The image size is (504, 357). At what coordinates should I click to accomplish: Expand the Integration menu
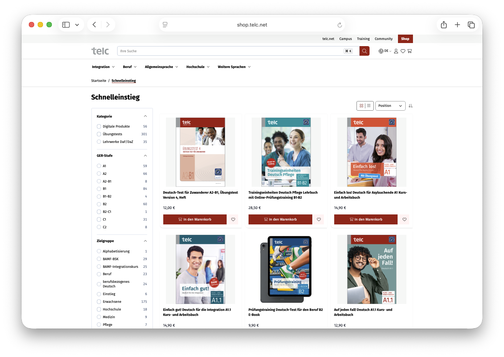103,67
